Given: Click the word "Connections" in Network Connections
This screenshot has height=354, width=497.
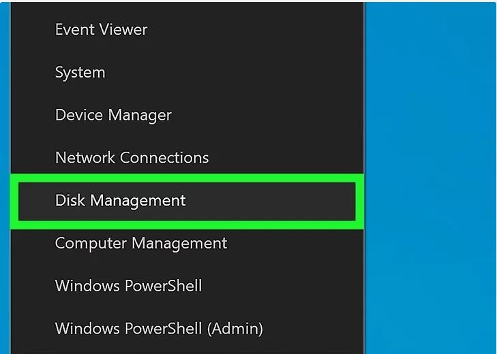Looking at the screenshot, I should 164,158.
